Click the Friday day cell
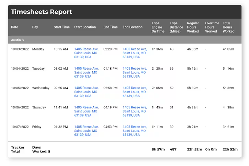249x166 pixels. pyautogui.click(x=36, y=127)
